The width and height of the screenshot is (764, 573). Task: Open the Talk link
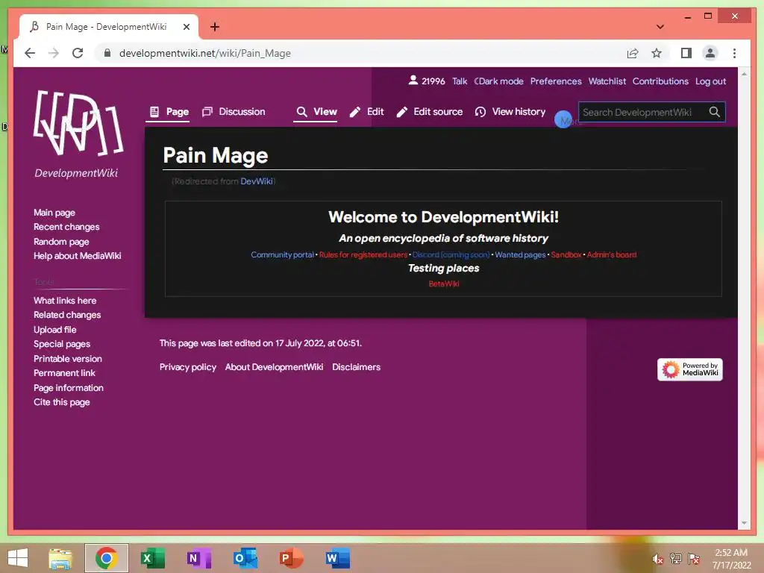460,81
